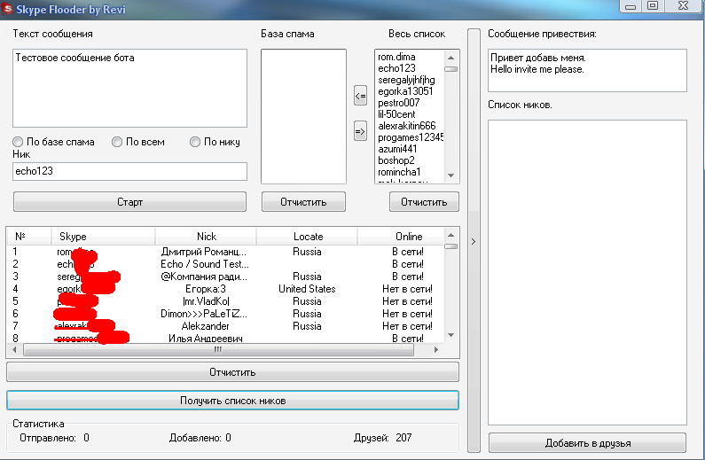Close the Skype Flooder window

(x=683, y=6)
